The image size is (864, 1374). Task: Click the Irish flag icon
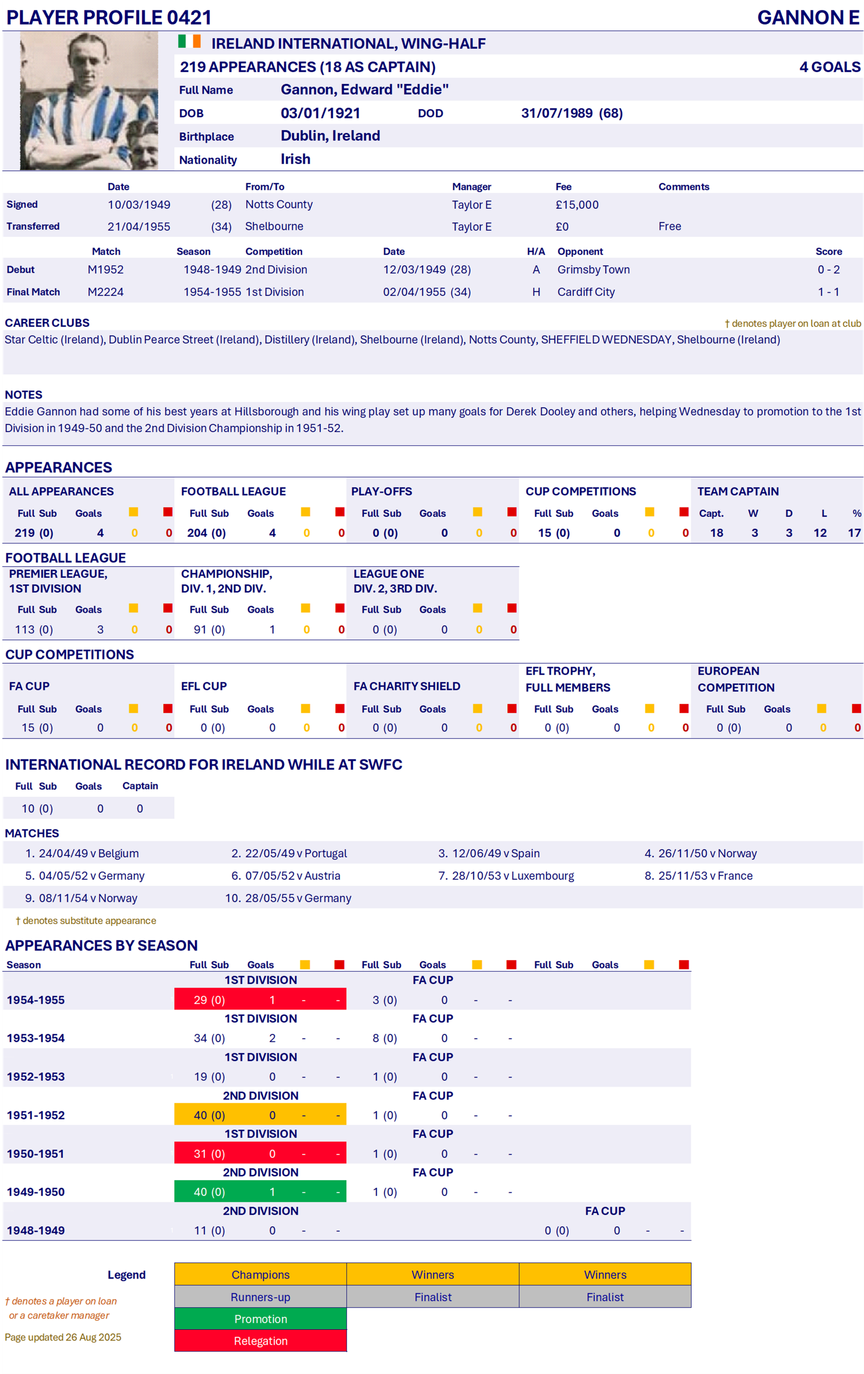coord(189,42)
